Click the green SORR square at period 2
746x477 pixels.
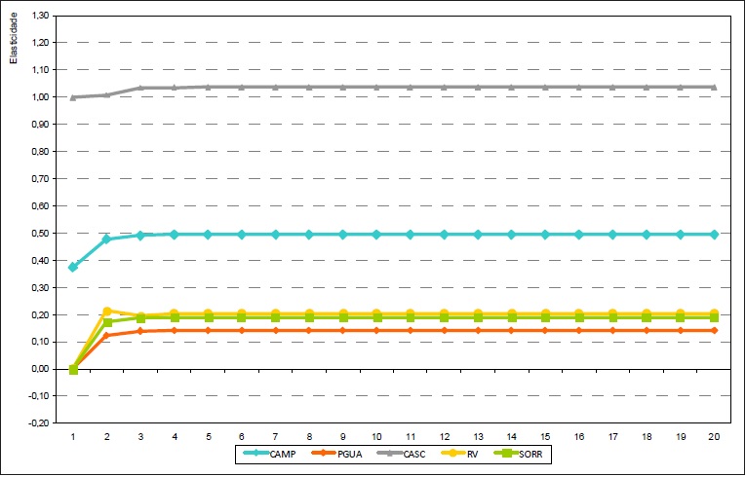pyautogui.click(x=107, y=322)
